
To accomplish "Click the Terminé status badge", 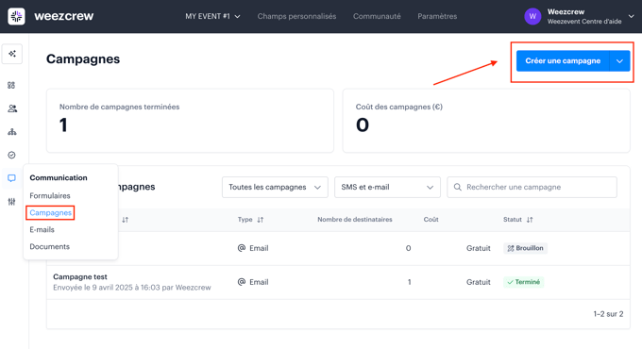I will pos(524,282).
